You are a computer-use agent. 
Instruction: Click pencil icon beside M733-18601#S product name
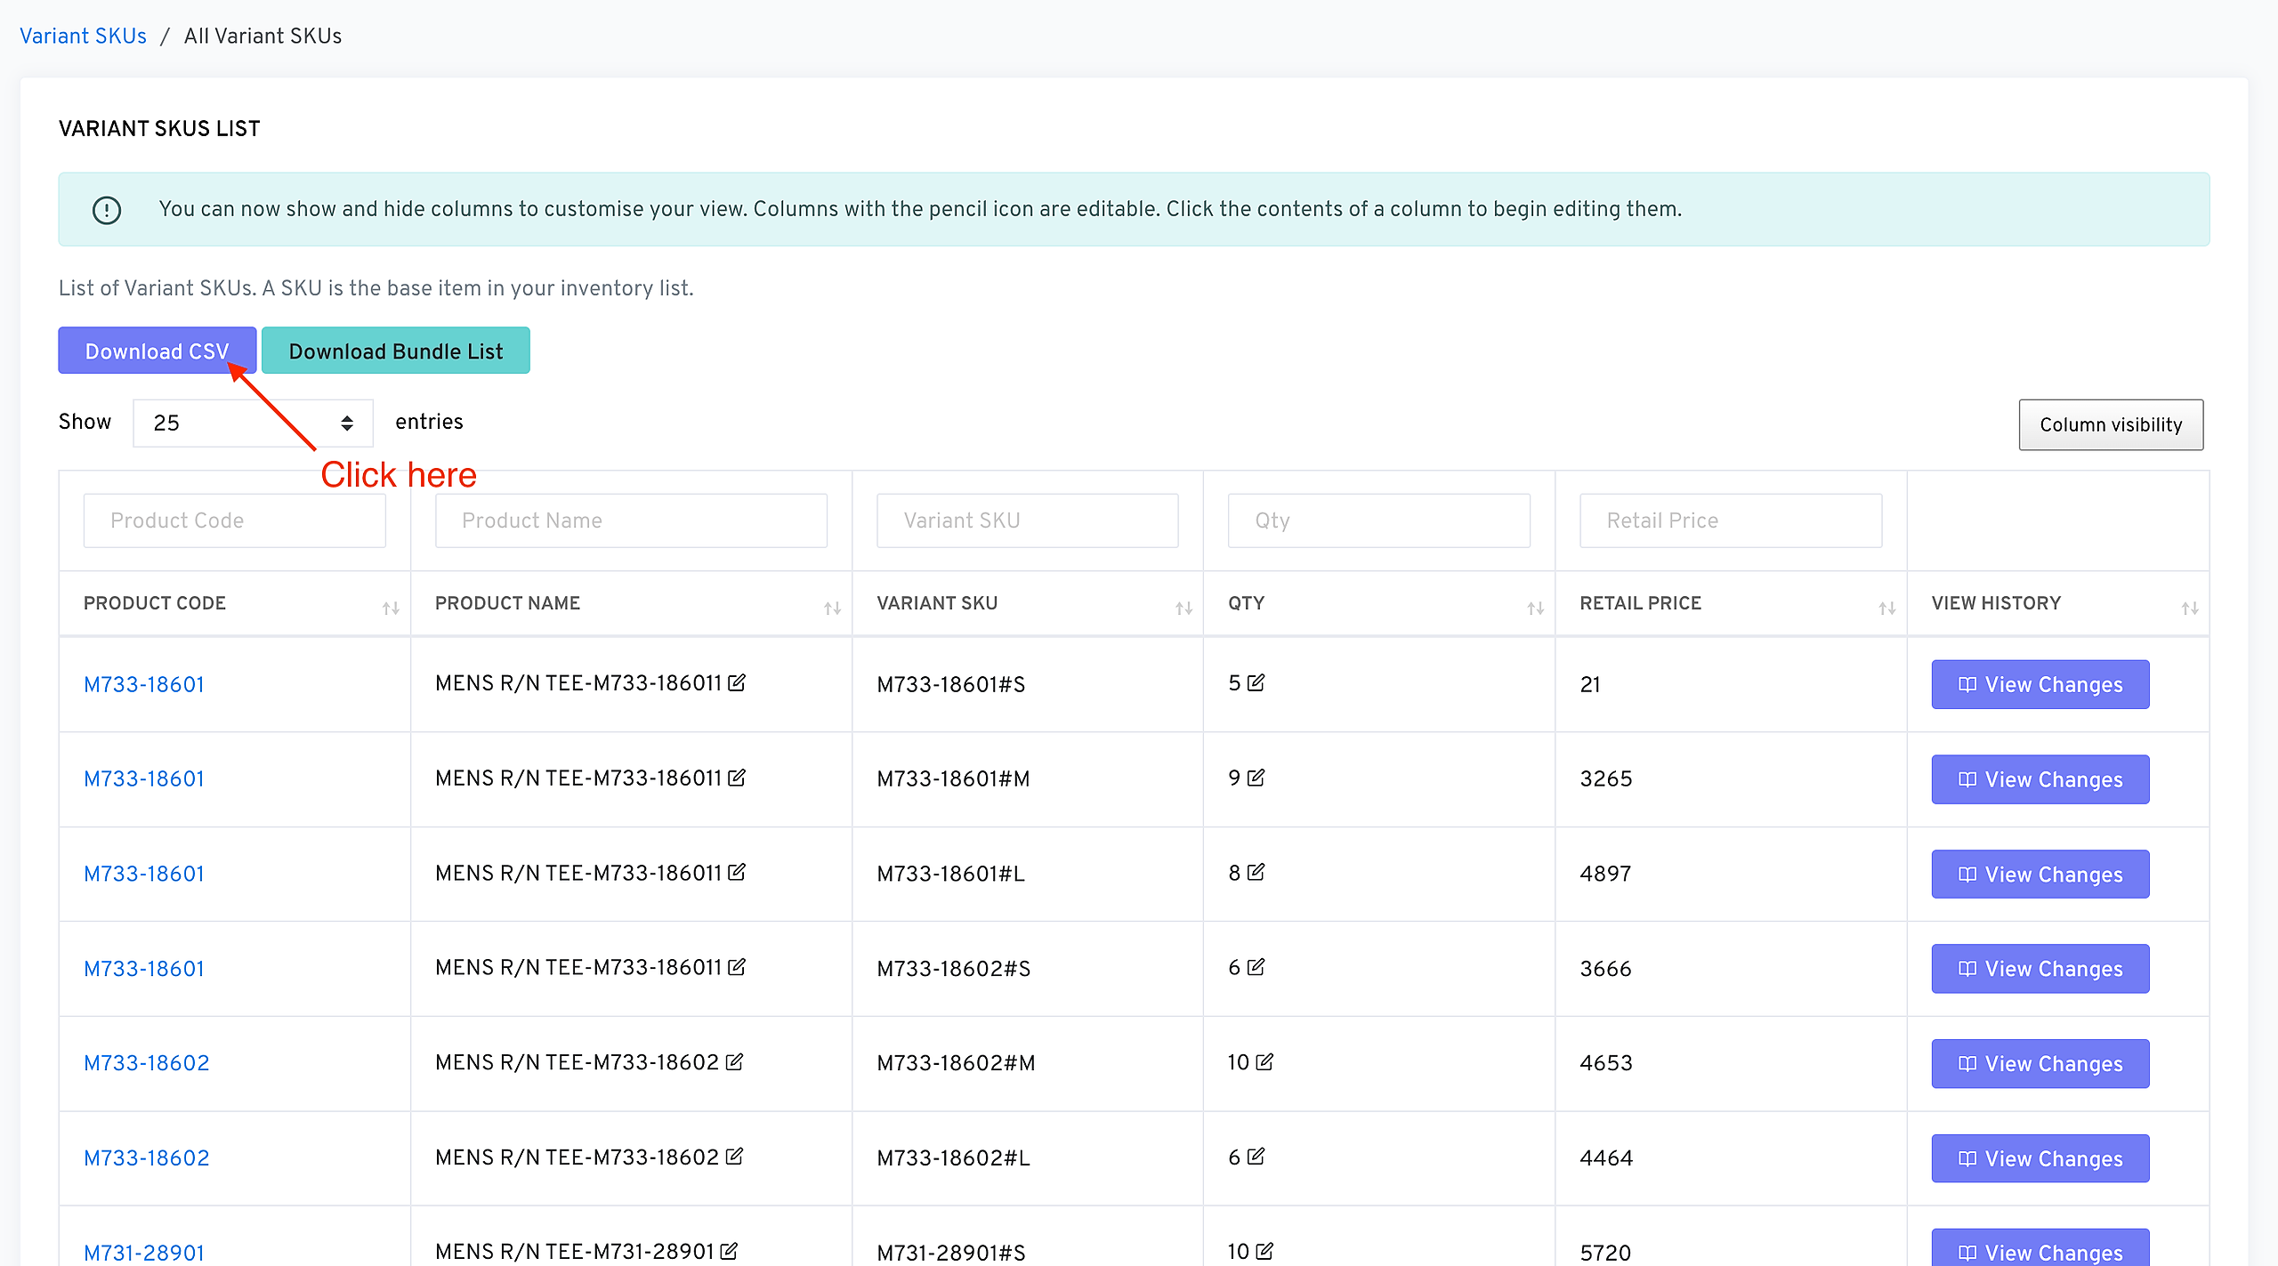tap(736, 683)
